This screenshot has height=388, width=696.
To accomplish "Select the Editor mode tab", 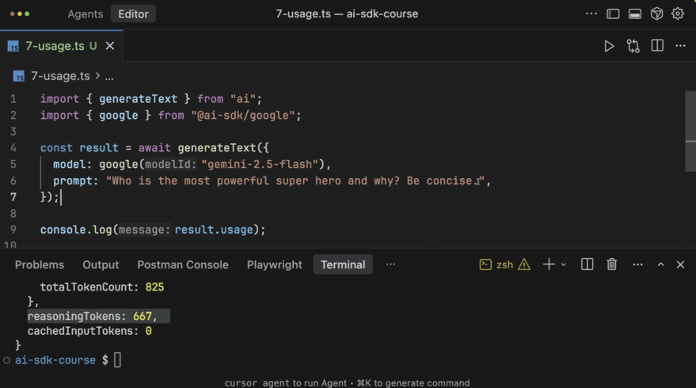I will (133, 13).
